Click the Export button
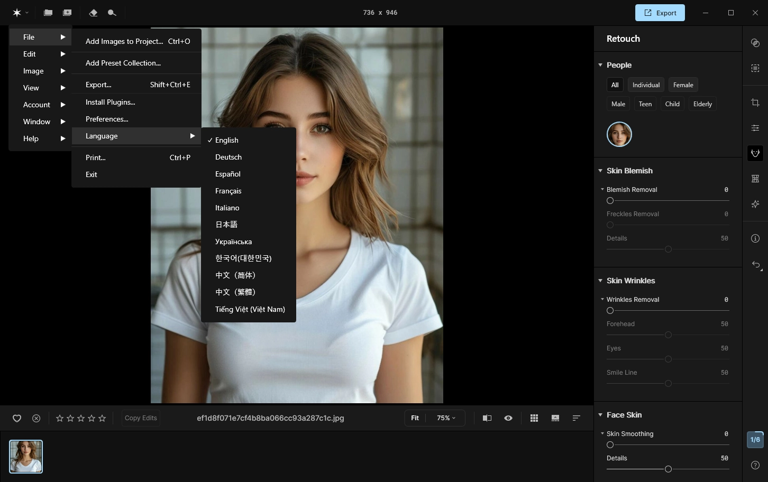This screenshot has width=768, height=482. 660,13
